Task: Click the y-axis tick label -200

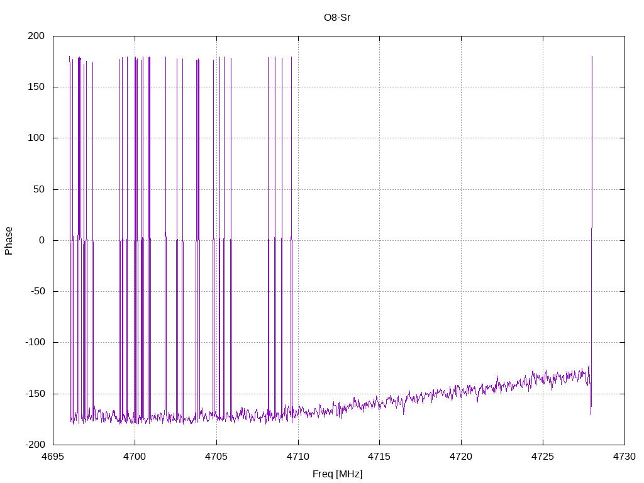Action: pos(35,445)
